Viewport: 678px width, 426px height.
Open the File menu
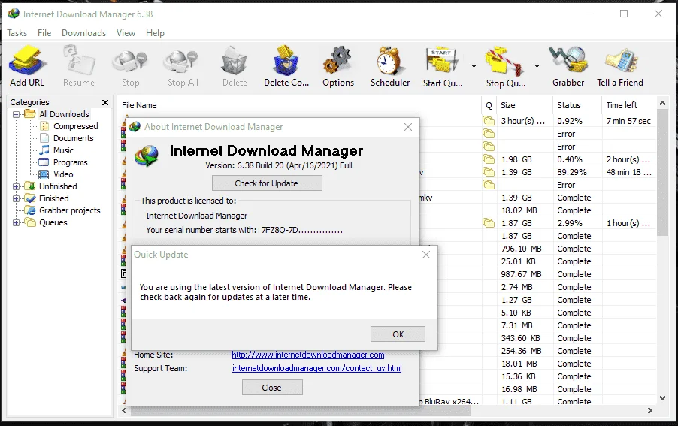(x=44, y=33)
